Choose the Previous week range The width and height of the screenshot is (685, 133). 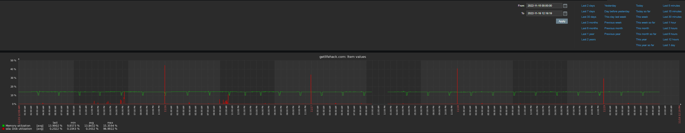click(613, 23)
